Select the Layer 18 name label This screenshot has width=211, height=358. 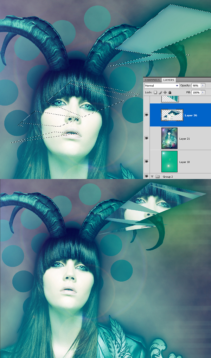pos(185,162)
